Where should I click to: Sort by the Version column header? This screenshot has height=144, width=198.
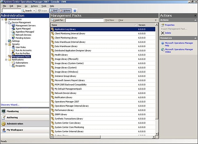pos(146,25)
